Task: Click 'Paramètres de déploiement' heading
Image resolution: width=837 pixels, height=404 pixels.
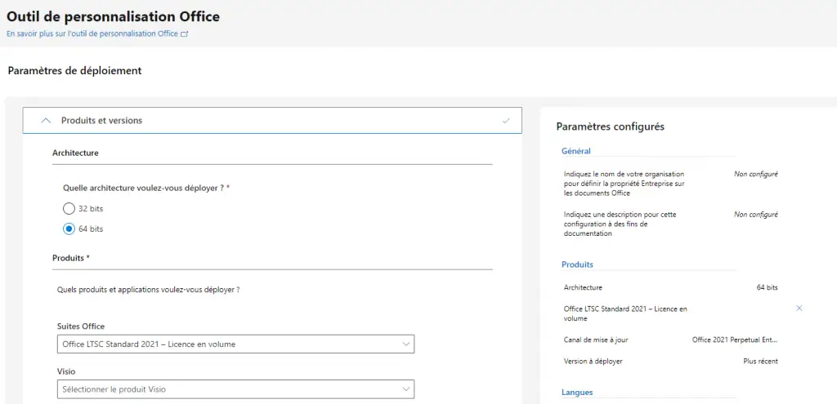Action: point(74,70)
